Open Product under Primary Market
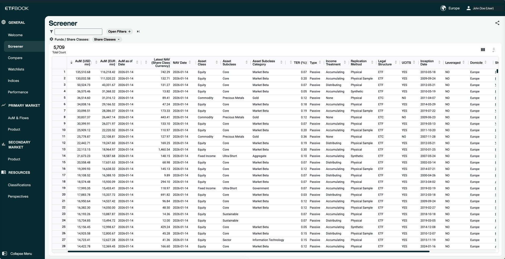The height and width of the screenshot is (259, 505). point(14,129)
